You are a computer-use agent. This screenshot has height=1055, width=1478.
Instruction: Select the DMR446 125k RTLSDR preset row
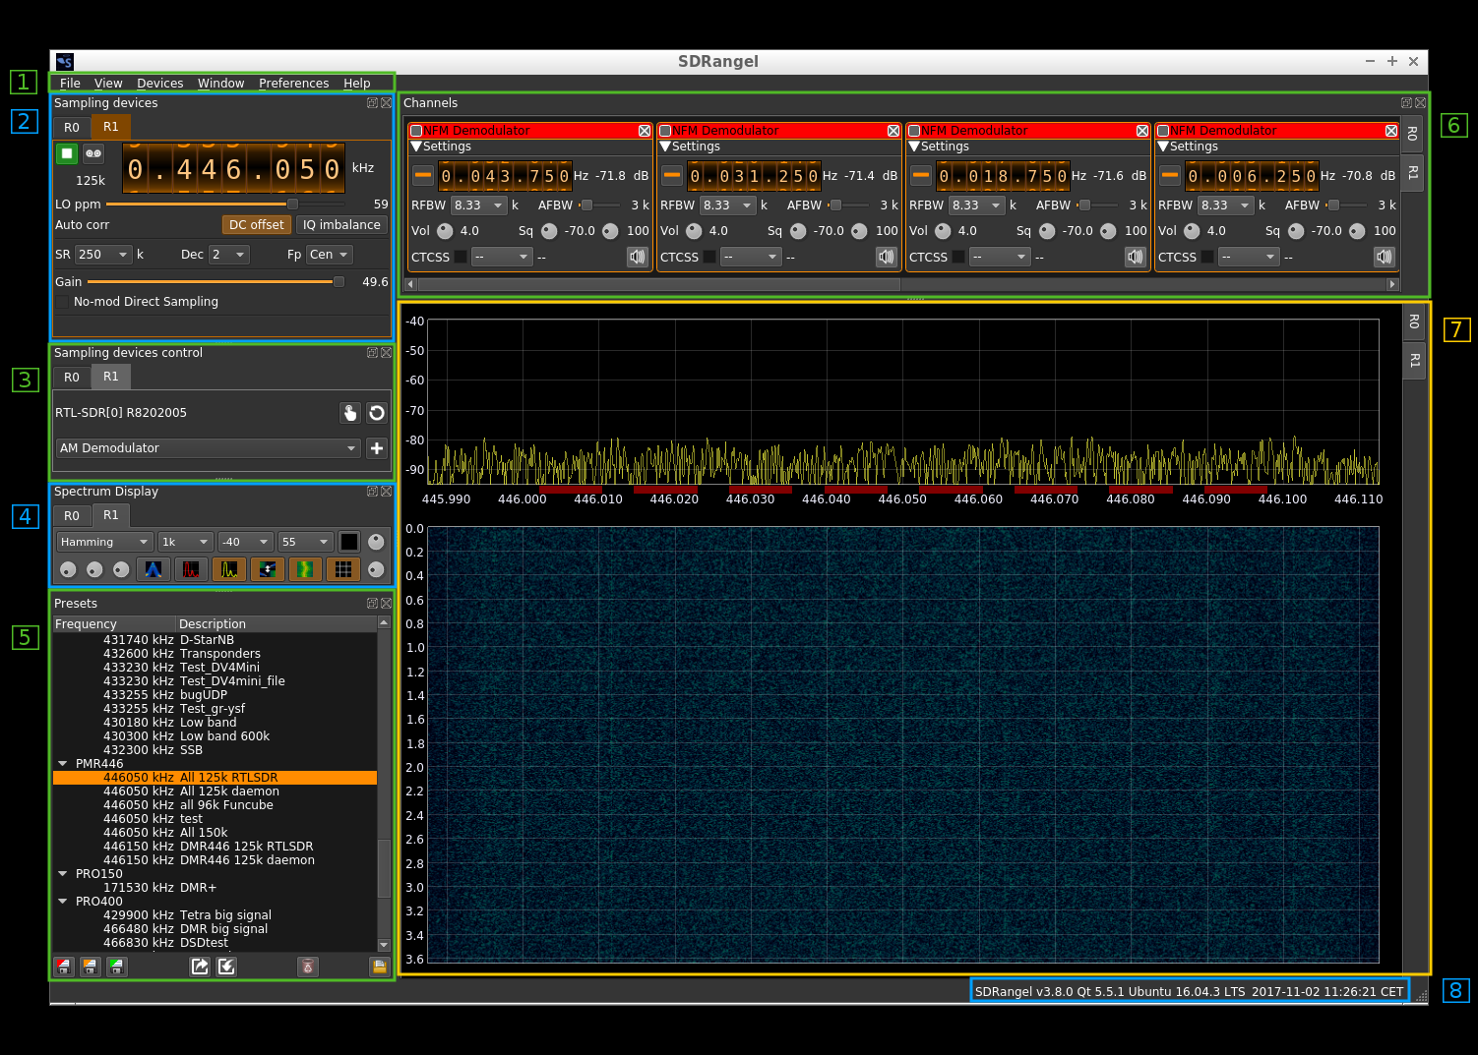coord(215,847)
